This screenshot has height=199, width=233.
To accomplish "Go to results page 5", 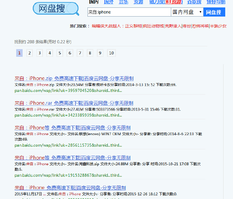I will (60, 53).
